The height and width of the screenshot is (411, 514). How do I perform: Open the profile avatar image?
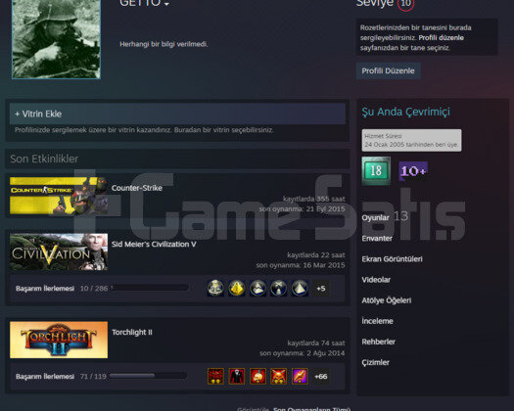[56, 39]
